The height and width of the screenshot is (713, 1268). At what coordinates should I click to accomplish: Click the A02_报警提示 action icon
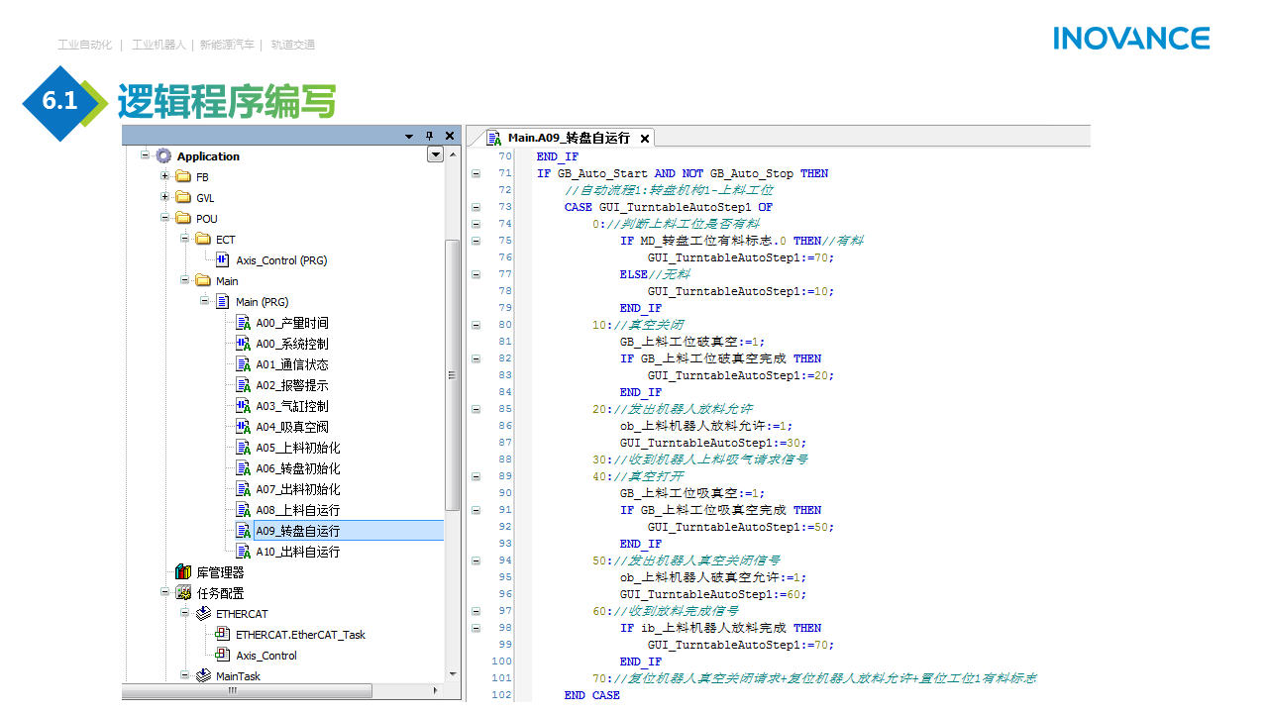coord(243,384)
